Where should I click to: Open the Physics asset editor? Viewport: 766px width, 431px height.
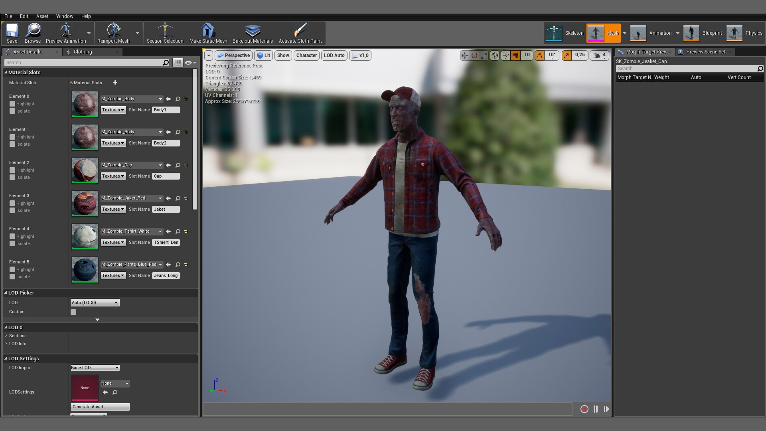pyautogui.click(x=745, y=33)
